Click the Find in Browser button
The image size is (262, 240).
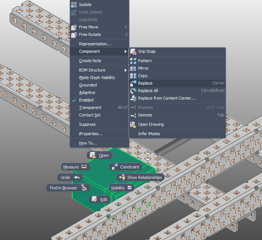(x=68, y=188)
